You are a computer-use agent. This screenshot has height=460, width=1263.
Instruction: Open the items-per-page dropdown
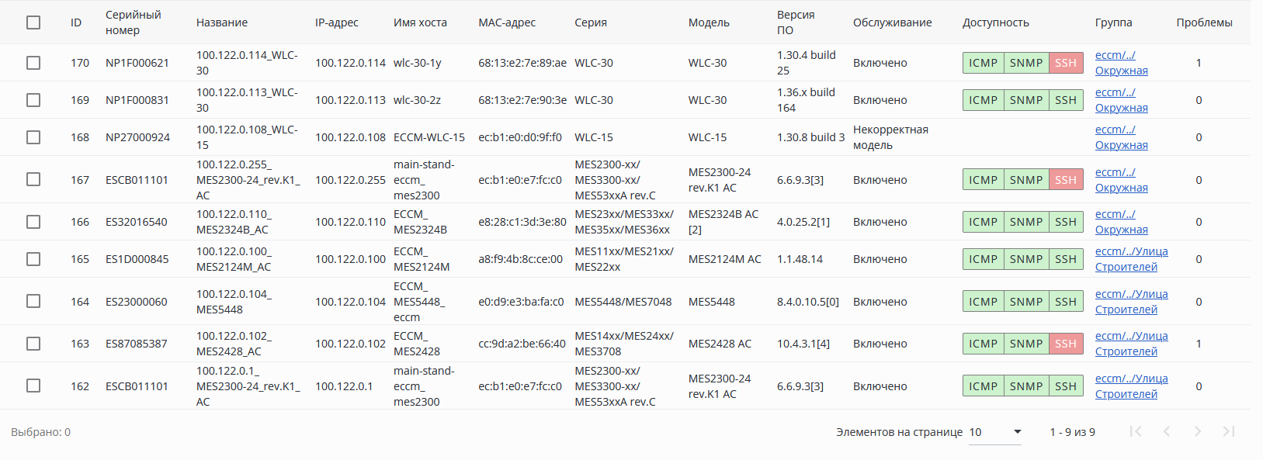[x=995, y=432]
